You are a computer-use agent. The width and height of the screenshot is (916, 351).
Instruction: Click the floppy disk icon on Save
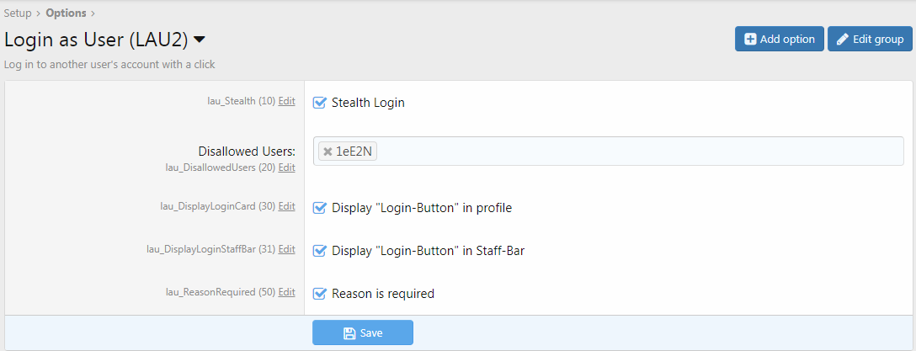click(349, 333)
